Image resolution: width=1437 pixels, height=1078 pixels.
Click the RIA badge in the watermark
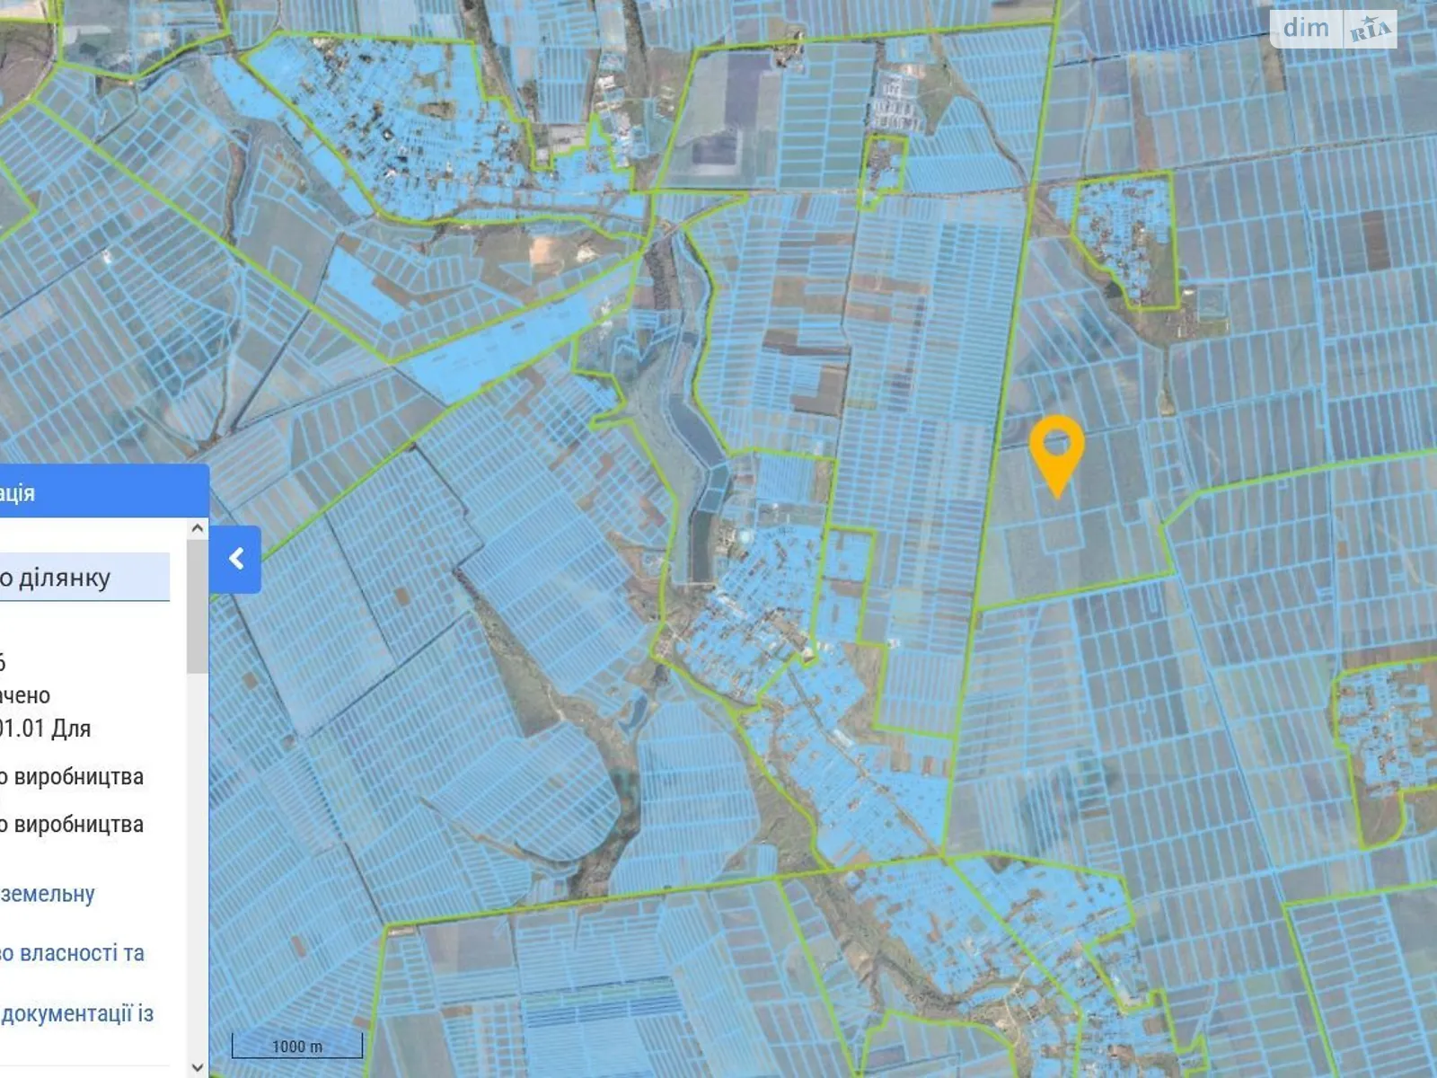(x=1370, y=31)
